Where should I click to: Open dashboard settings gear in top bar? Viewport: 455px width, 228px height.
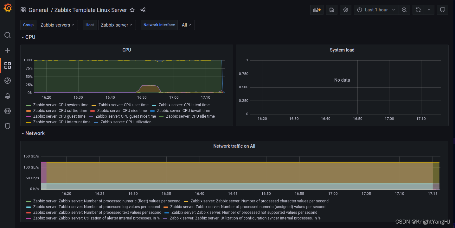click(346, 10)
